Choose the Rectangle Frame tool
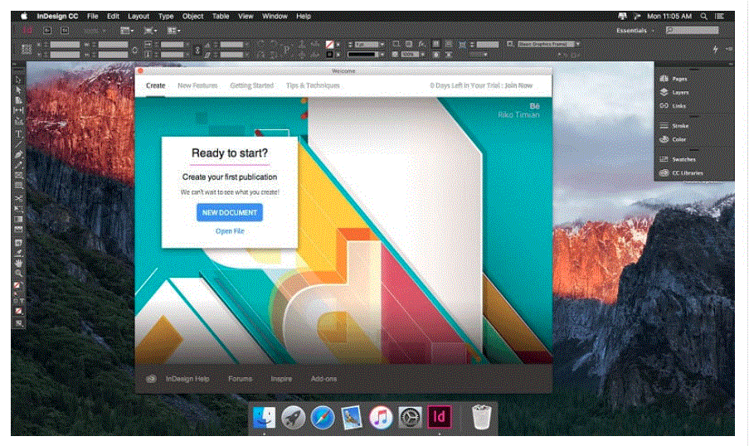The height and width of the screenshot is (446, 749). (18, 175)
